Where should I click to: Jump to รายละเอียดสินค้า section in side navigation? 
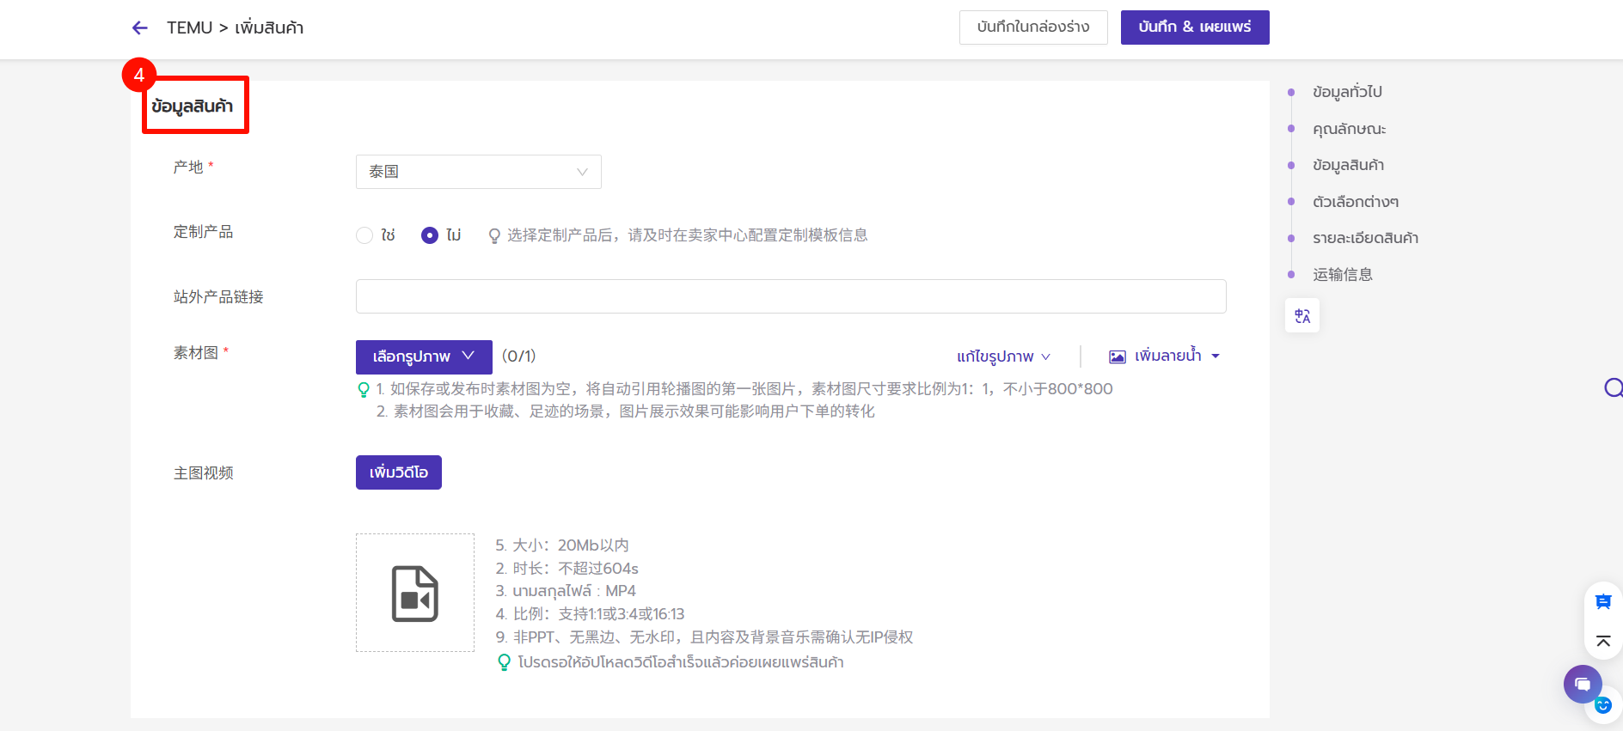[1365, 238]
